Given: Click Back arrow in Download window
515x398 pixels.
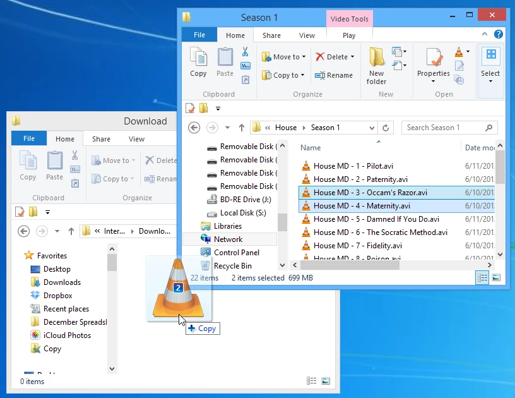Looking at the screenshot, I should point(23,231).
